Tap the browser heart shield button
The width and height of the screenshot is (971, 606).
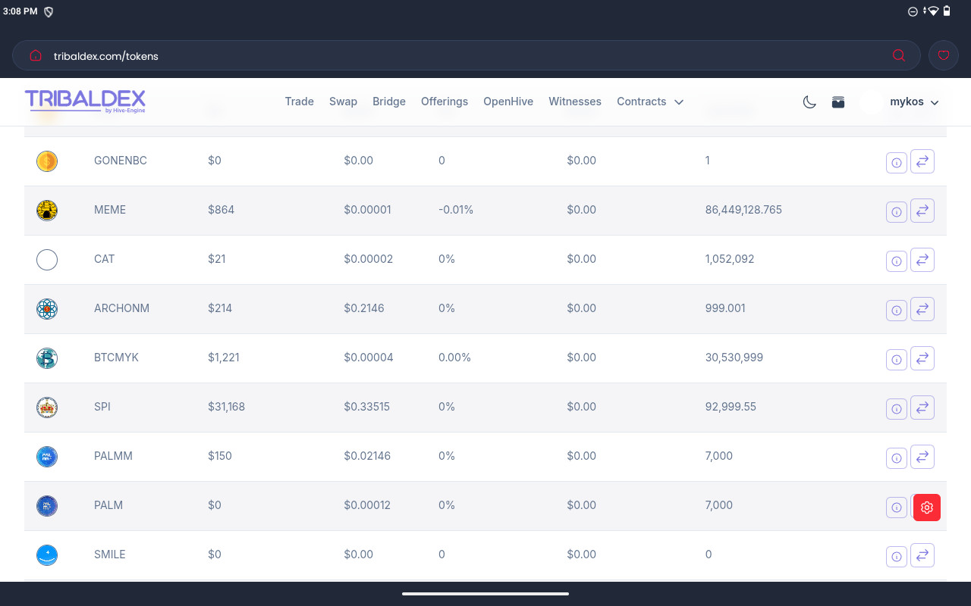click(x=943, y=55)
